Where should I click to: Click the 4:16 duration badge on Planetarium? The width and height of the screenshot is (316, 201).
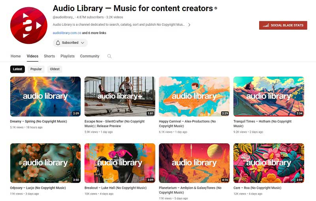click(225, 180)
